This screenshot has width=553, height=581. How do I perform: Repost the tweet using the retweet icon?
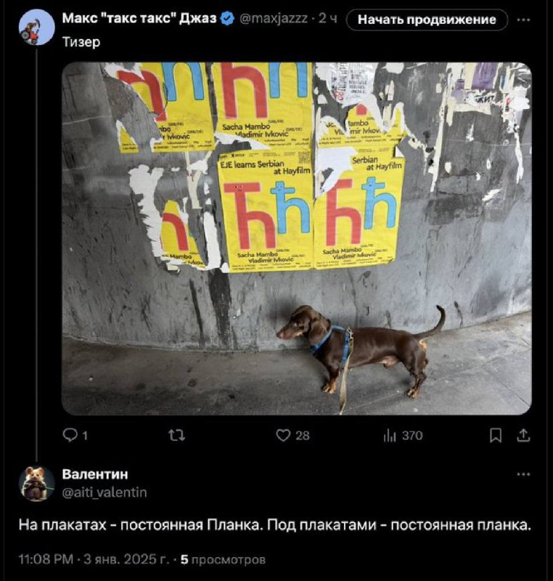[x=177, y=435]
